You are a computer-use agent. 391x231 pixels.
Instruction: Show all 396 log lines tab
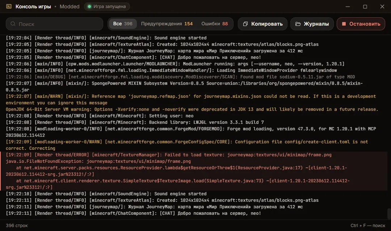click(123, 24)
